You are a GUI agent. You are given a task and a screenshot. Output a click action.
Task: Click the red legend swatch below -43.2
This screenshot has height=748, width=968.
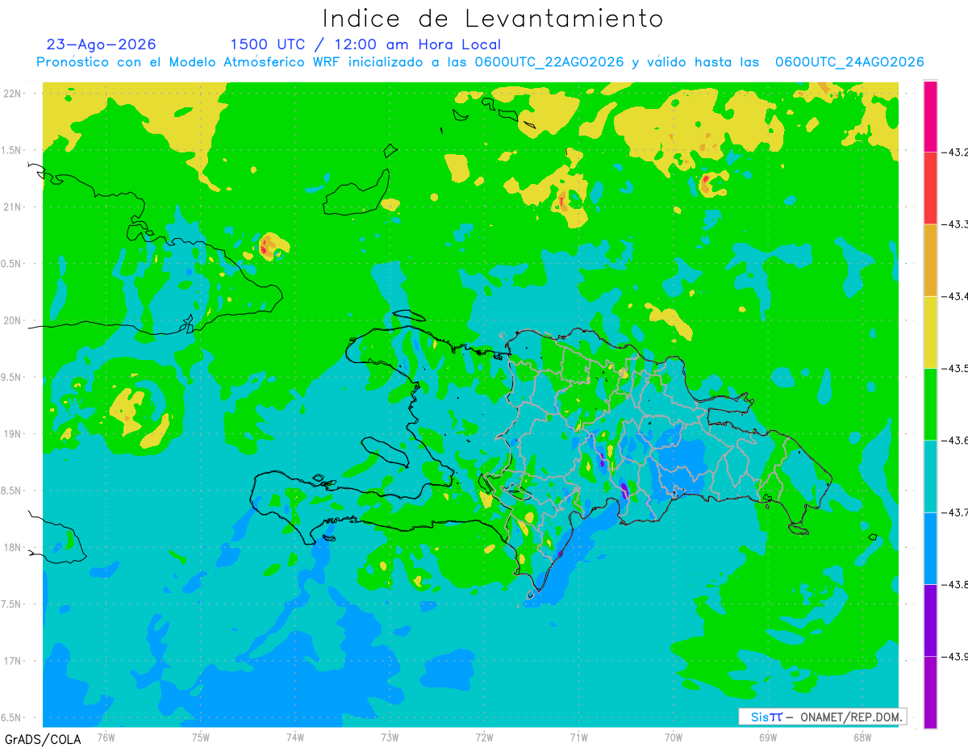point(930,187)
